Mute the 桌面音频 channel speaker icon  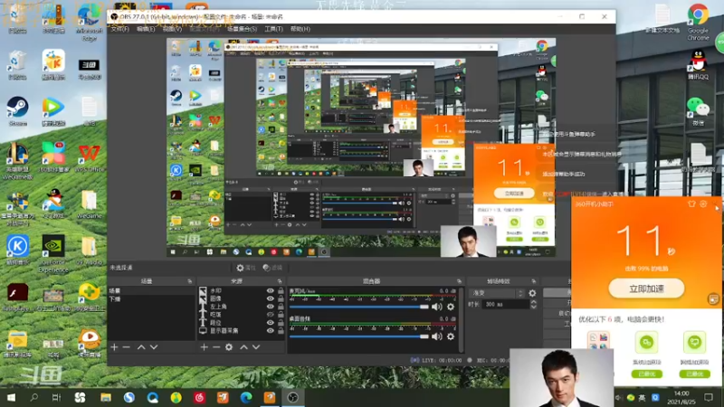436,336
